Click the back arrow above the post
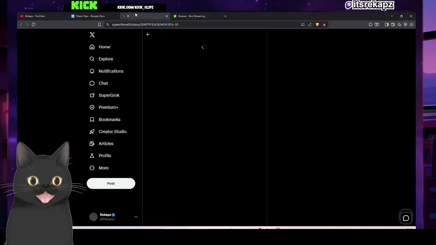 [148, 34]
